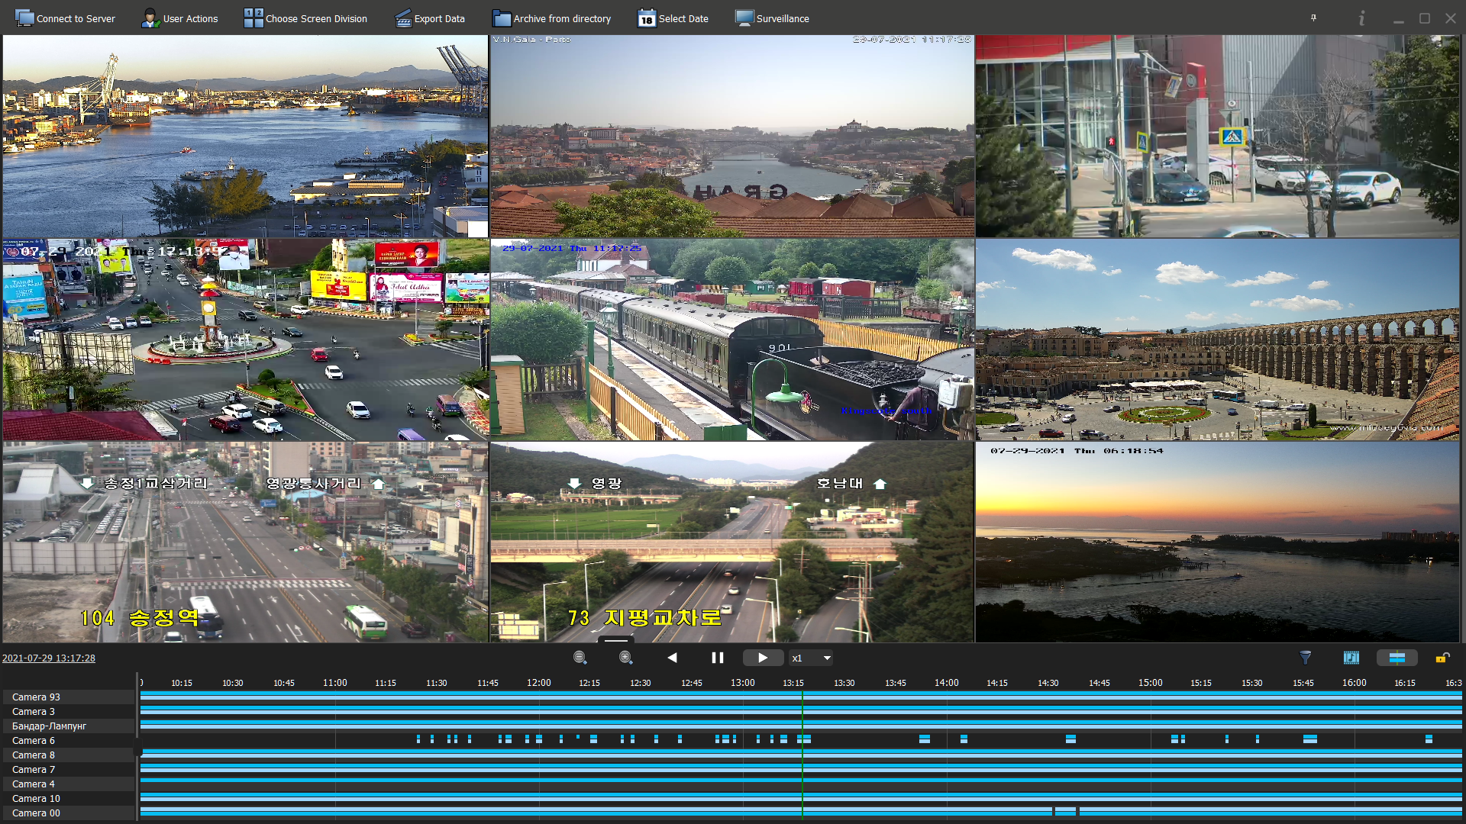Image resolution: width=1466 pixels, height=824 pixels.
Task: Toggle the audio track film icon
Action: (x=1351, y=658)
